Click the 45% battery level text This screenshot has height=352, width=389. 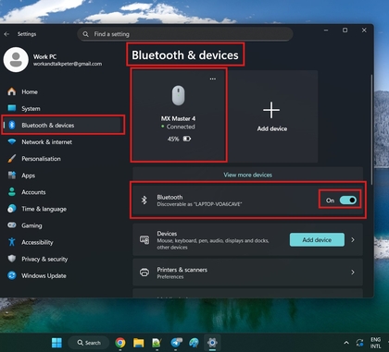coord(173,139)
